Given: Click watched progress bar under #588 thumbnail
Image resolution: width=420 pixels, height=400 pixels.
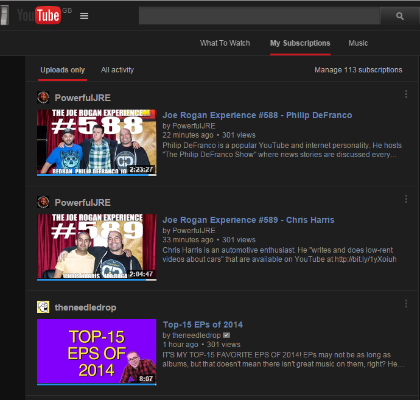Looking at the screenshot, I should point(97,175).
